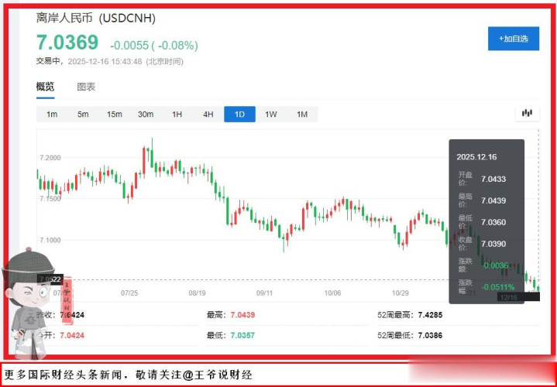
Task: Click the tooltip date 2025.12.16
Action: [476, 157]
